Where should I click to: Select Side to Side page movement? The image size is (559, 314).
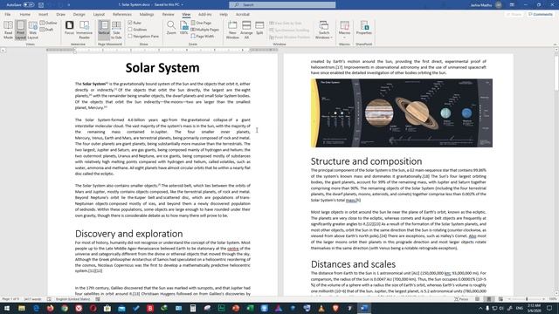click(116, 30)
